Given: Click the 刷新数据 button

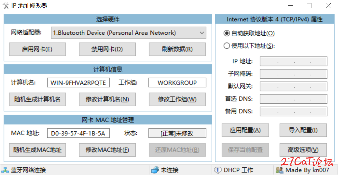Looking at the screenshot, I should pyautogui.click(x=177, y=49).
